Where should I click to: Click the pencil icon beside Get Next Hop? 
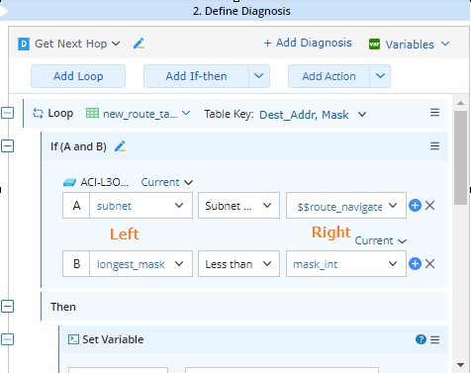(139, 44)
